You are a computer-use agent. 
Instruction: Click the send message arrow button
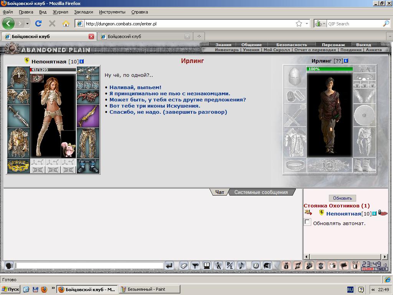pyautogui.click(x=169, y=265)
